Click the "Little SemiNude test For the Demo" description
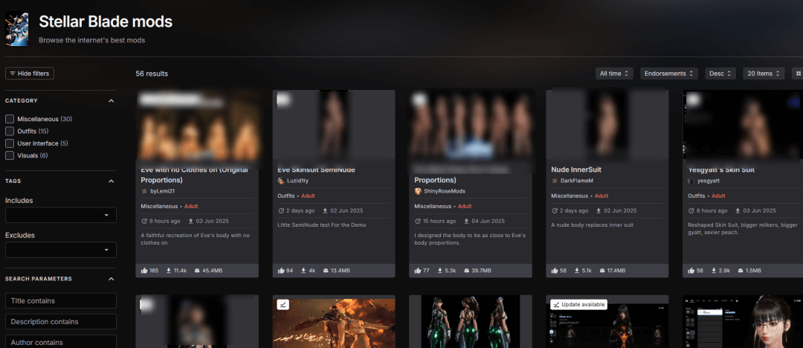 point(322,225)
